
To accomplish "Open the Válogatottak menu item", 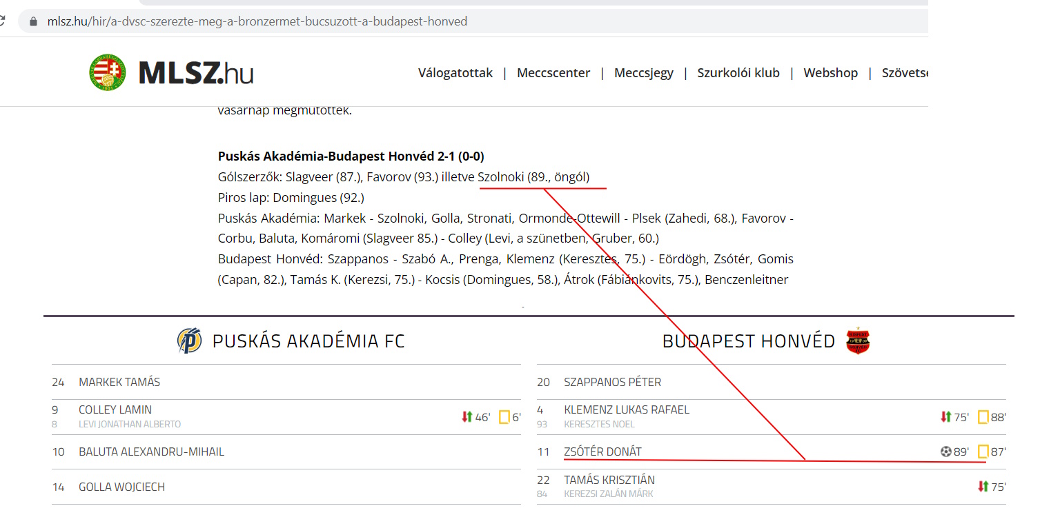I will click(x=455, y=72).
